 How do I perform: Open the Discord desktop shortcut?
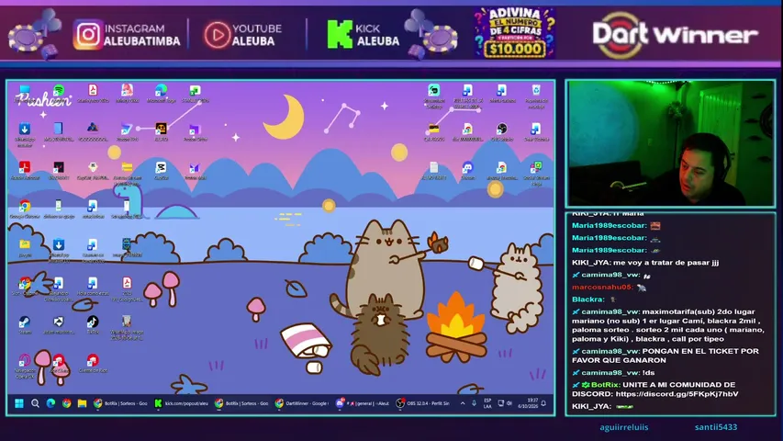pos(467,170)
